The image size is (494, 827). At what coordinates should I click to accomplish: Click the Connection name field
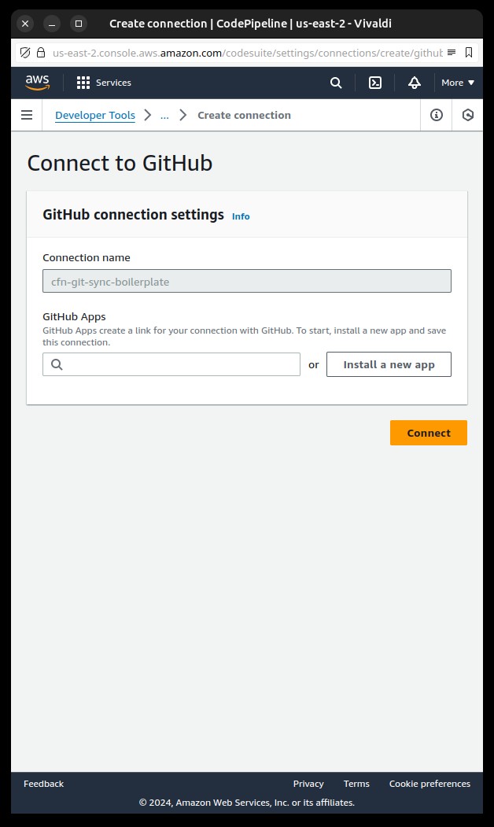coord(247,281)
